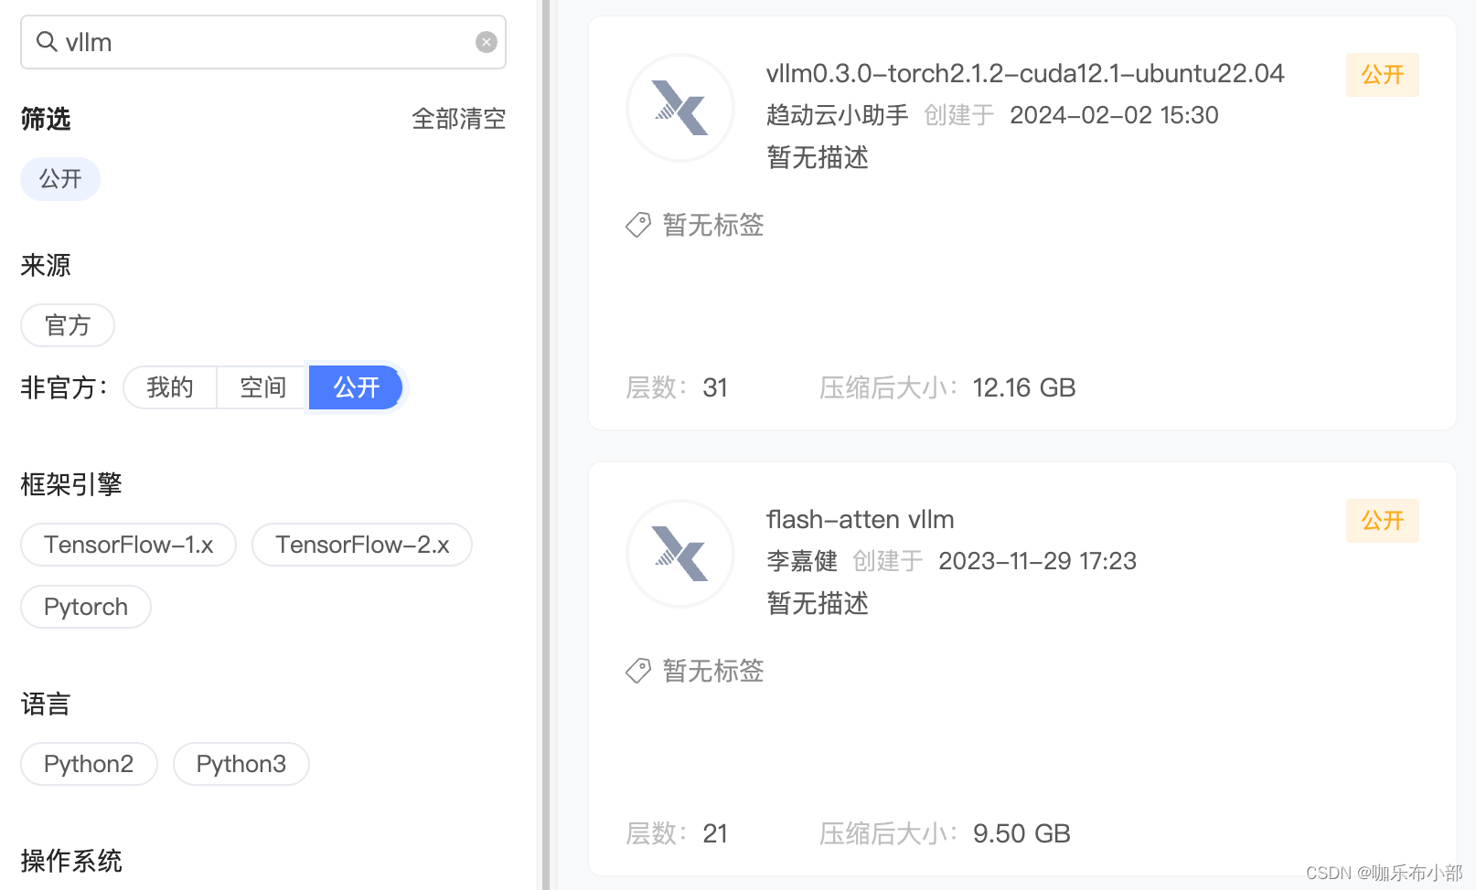The height and width of the screenshot is (890, 1476).
Task: Click author name 李嘉健
Action: tap(801, 561)
